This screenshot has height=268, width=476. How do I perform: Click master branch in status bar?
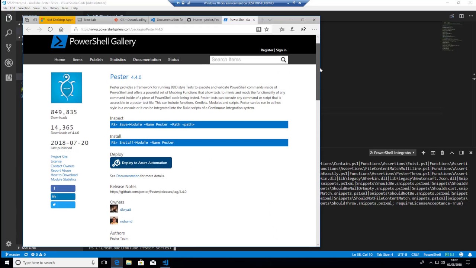(13, 255)
